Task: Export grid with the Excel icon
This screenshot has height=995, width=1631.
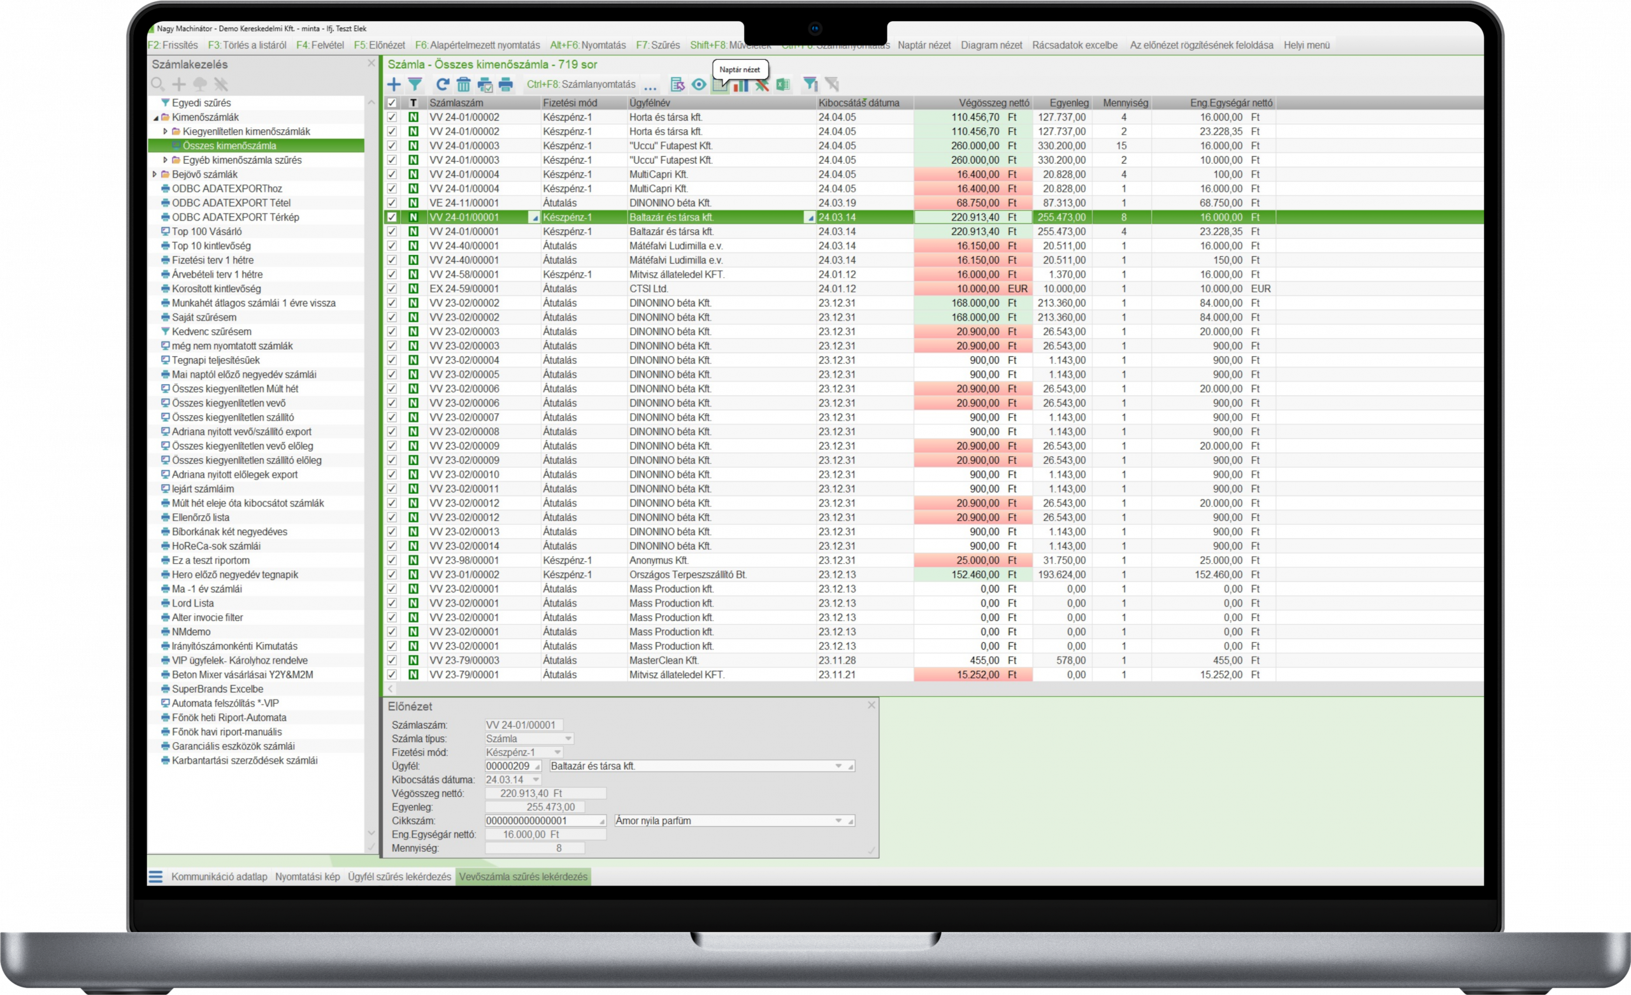Action: [x=783, y=84]
